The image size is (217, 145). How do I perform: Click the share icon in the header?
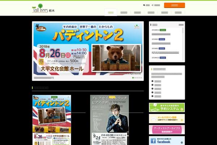point(152,5)
